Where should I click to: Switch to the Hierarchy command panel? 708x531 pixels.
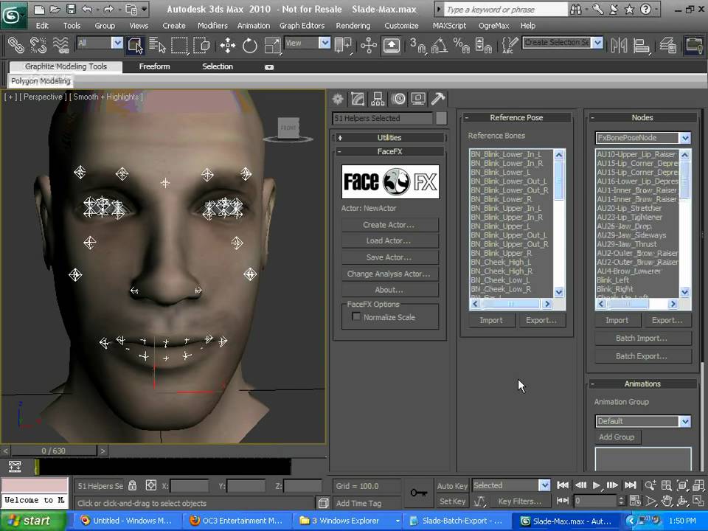[378, 98]
